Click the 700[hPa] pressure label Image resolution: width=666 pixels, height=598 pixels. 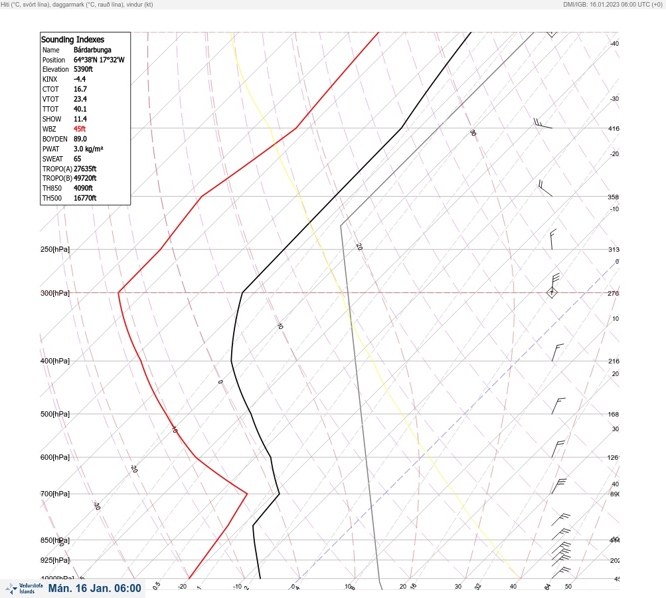(x=55, y=494)
